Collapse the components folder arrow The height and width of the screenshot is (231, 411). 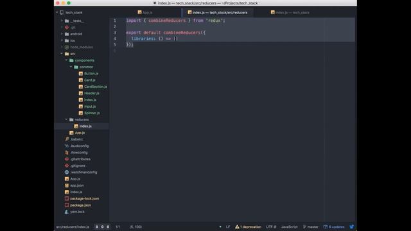coord(66,60)
